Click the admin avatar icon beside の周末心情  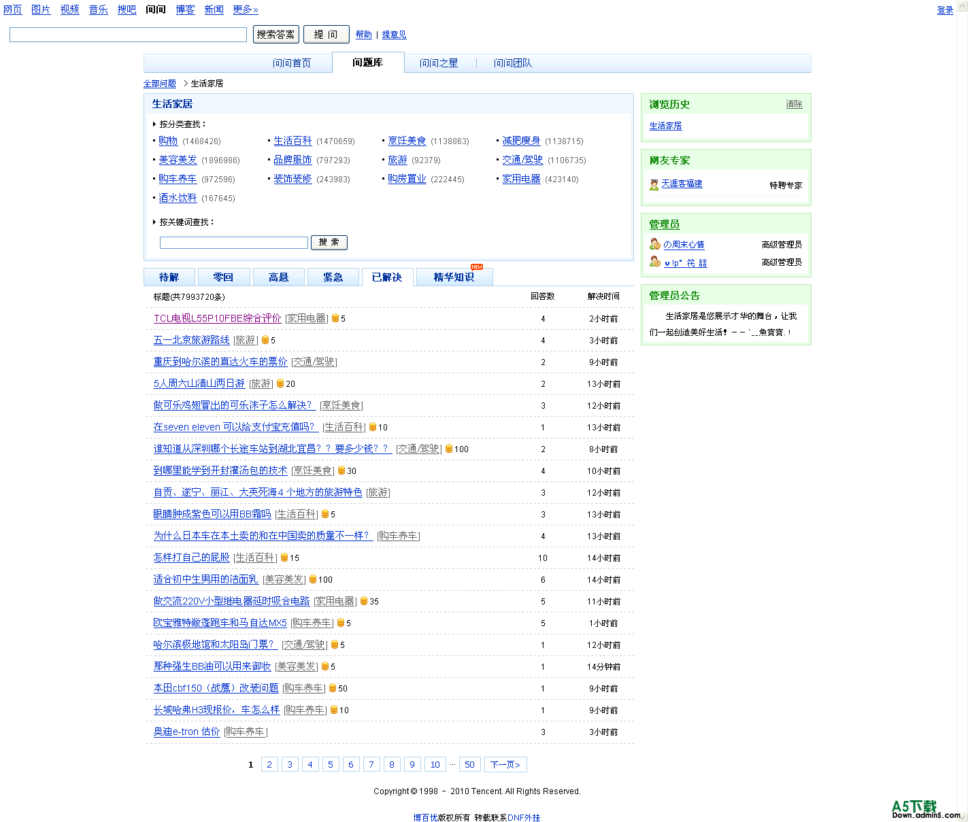coord(654,244)
